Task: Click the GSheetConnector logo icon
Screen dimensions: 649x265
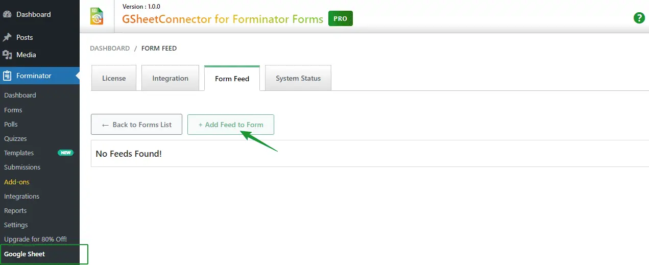Action: point(97,16)
